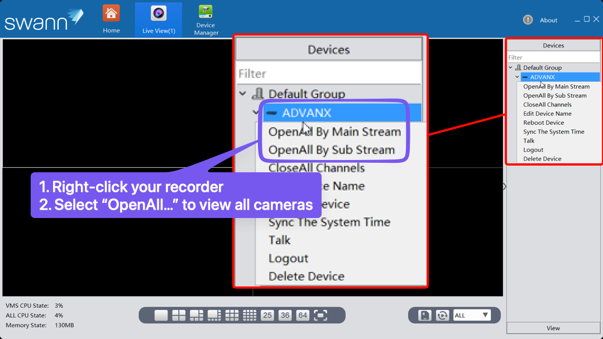Open the Device Manager tab
This screenshot has height=339, width=603.
click(x=205, y=20)
